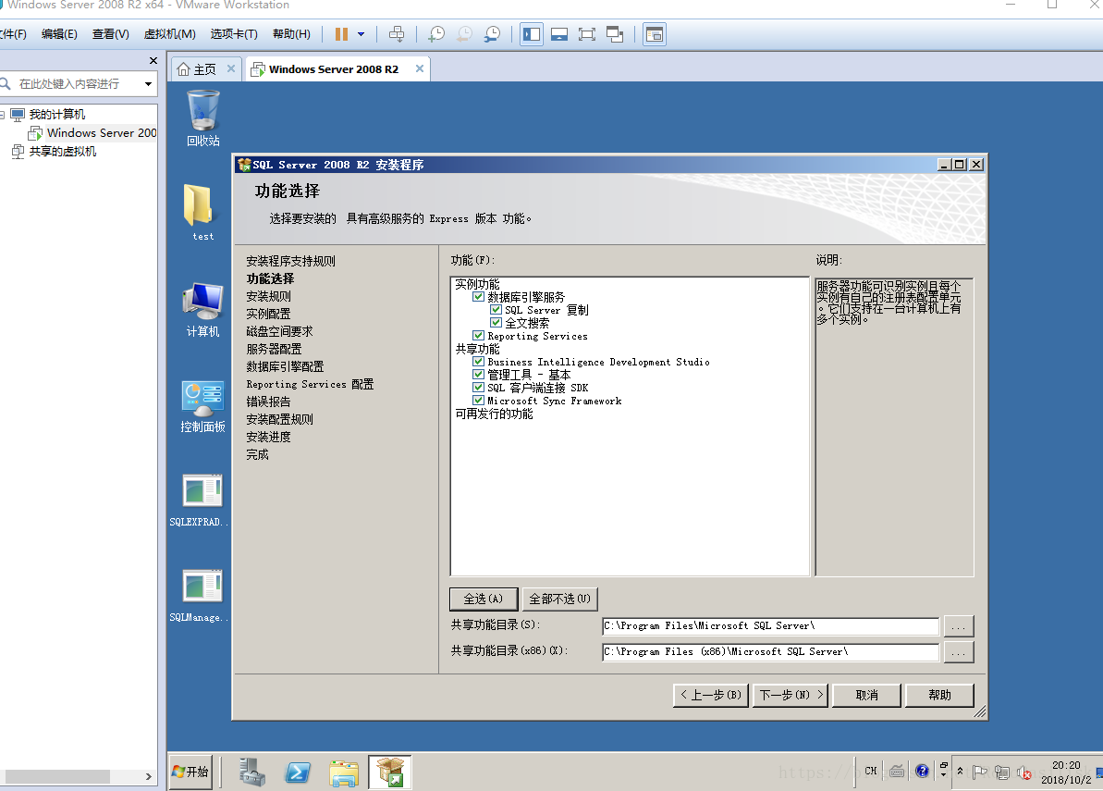Screen dimensions: 1103x791
Task: Open Windows Explorer from the taskbar
Action: (344, 772)
